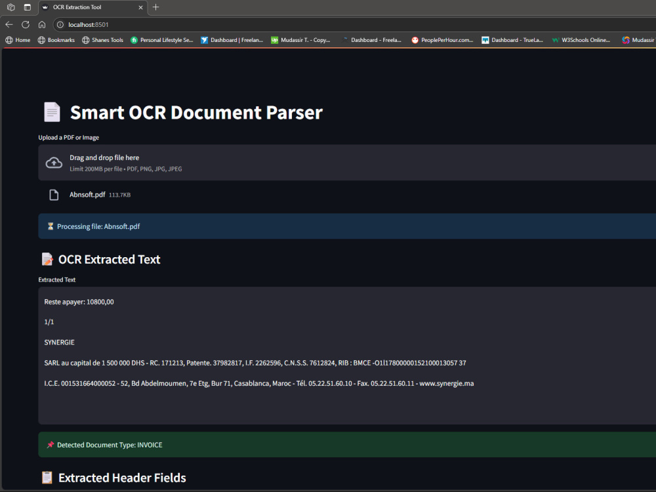Open the browser home page icon
Image resolution: width=656 pixels, height=492 pixels.
(x=42, y=25)
